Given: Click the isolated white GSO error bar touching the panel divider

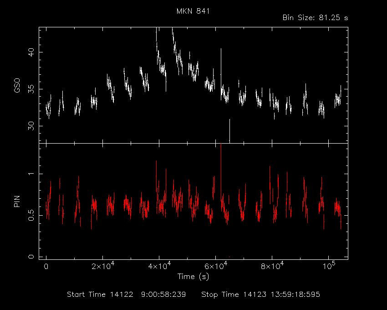Looking at the screenshot, I should click(x=229, y=131).
